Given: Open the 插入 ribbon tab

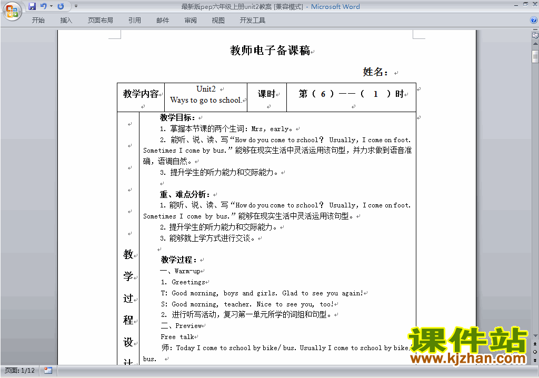Looking at the screenshot, I should click(66, 21).
